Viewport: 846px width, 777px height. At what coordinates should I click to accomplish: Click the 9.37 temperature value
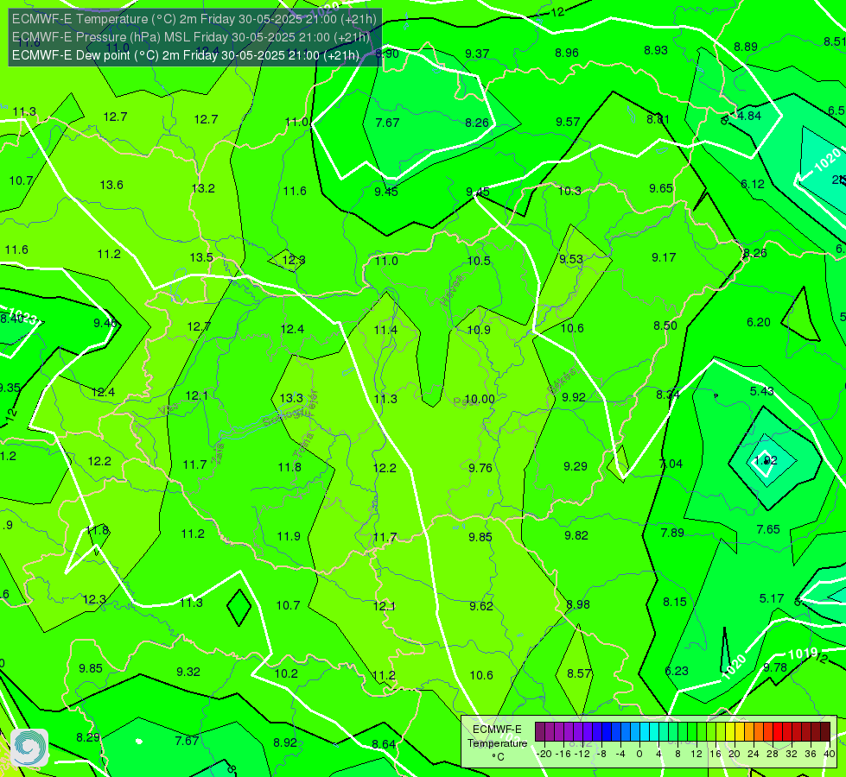[477, 54]
